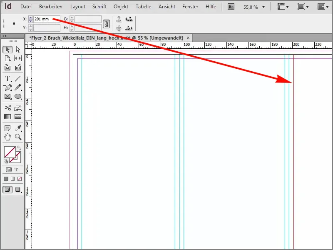The image size is (333, 250).
Task: Activate the fill color box
Action: point(10,152)
